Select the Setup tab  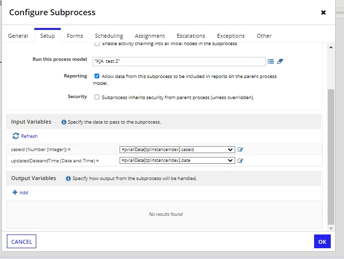[x=48, y=36]
